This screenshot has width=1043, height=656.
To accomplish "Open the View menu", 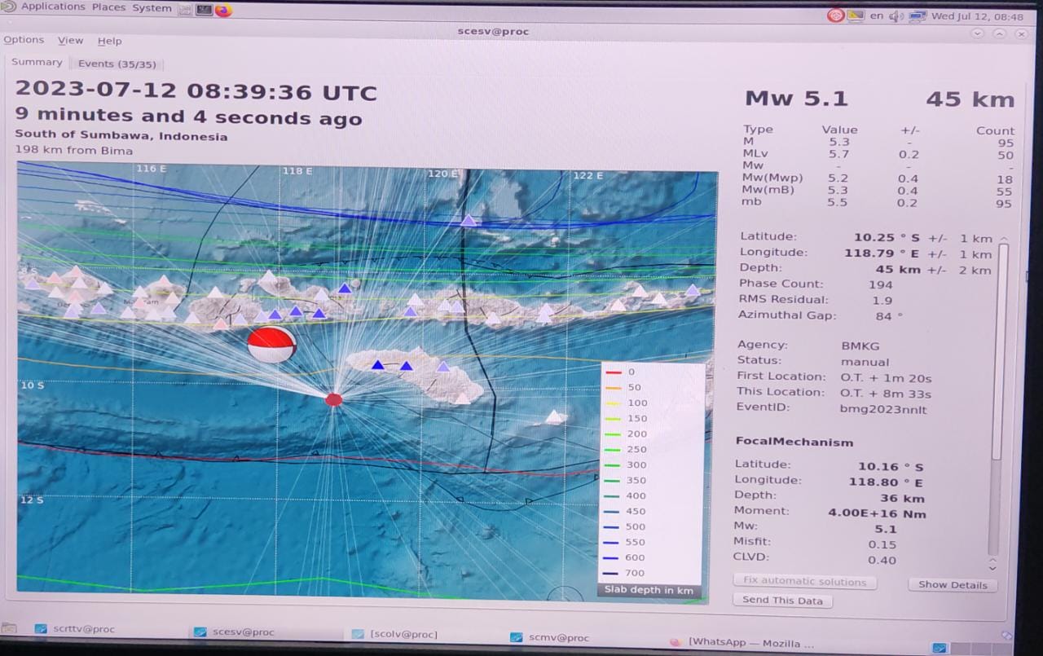I will (70, 41).
